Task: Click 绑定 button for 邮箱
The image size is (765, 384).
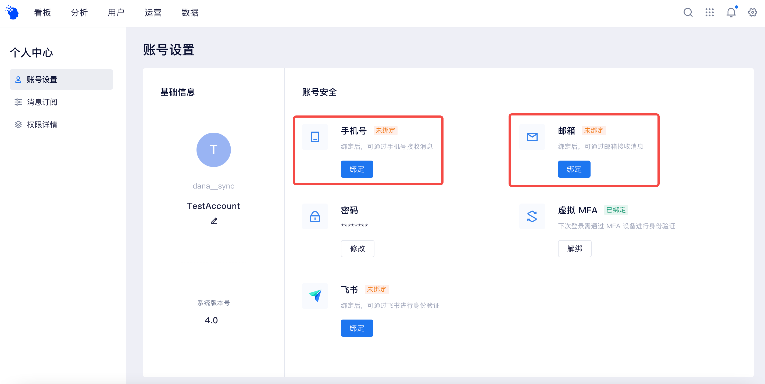Action: pyautogui.click(x=574, y=169)
